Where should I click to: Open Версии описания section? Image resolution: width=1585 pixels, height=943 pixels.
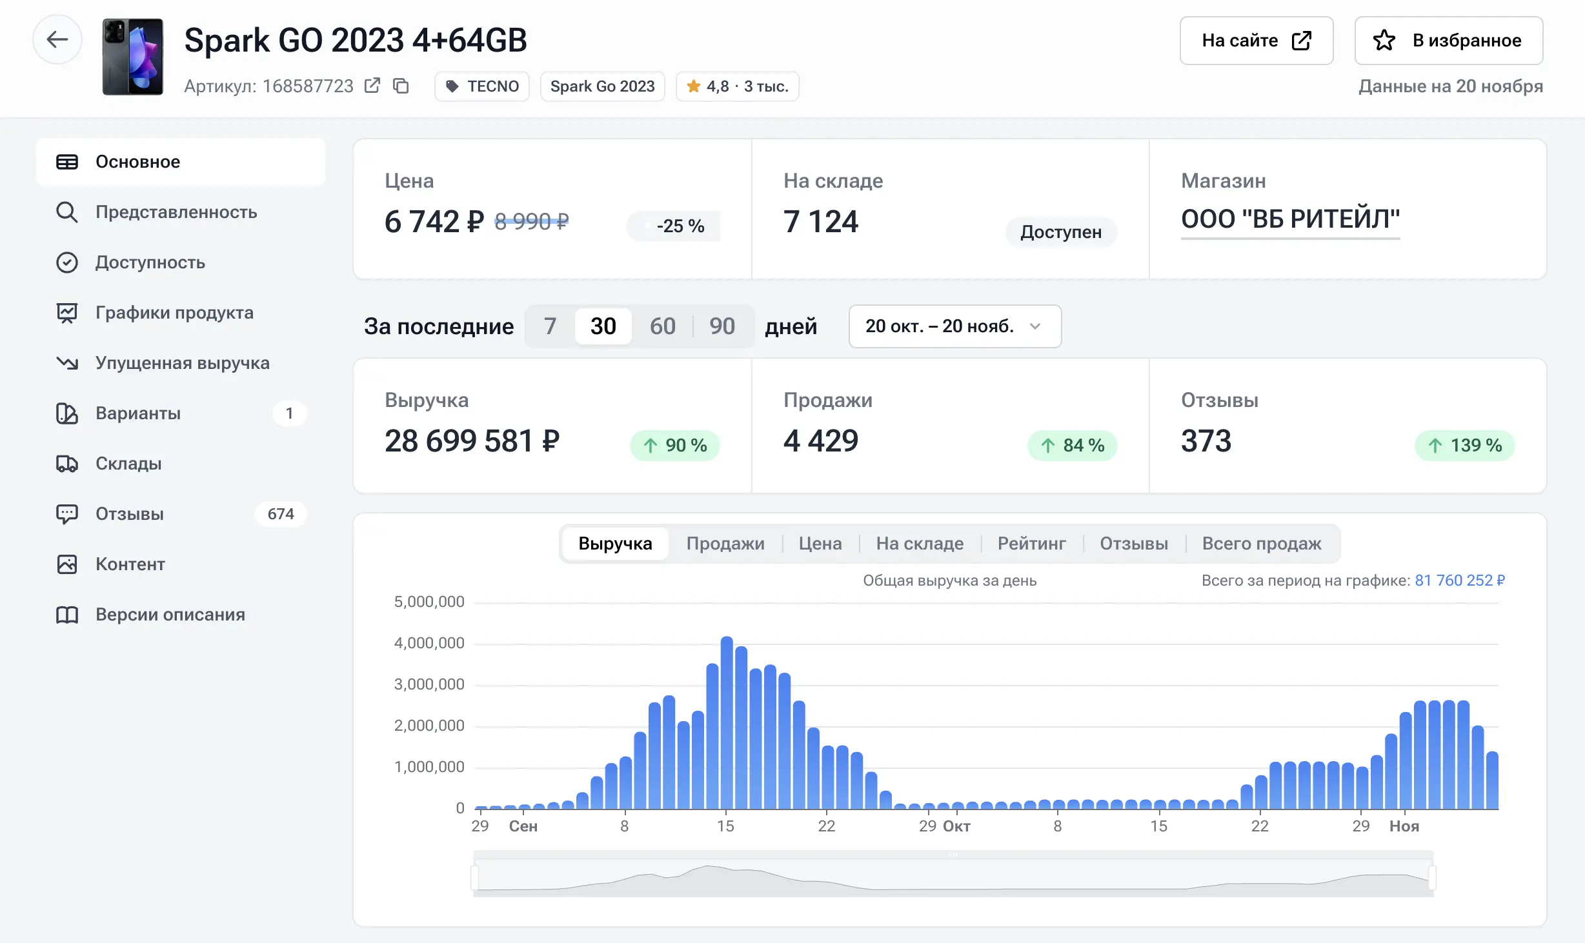click(x=170, y=614)
